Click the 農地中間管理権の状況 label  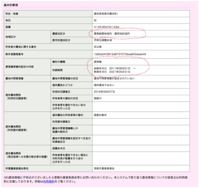point(65,78)
